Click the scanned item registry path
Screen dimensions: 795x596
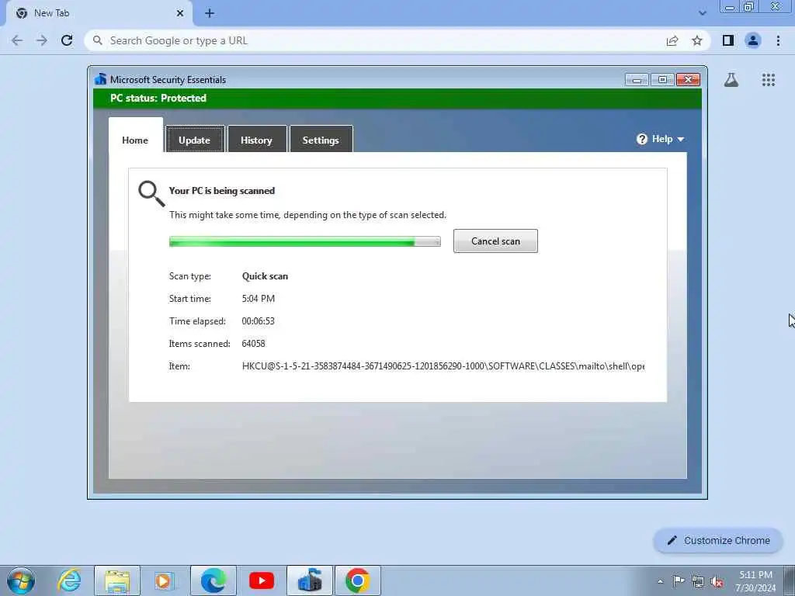443,366
